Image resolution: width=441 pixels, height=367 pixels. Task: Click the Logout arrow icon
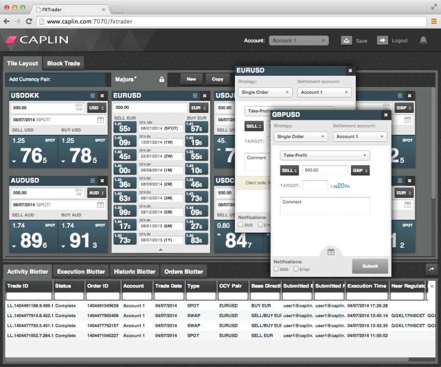(x=382, y=41)
